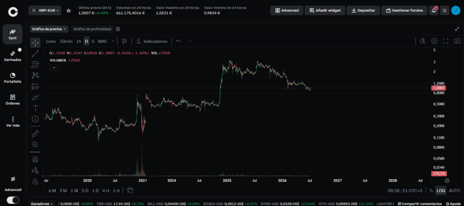Open the Fibonacci lines tool
Viewport: 464px width, 206px height.
click(35, 64)
